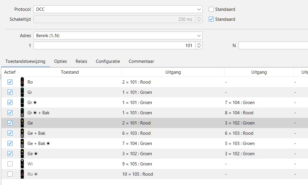Uncheck Actief checkbox for Ro state

[10, 82]
